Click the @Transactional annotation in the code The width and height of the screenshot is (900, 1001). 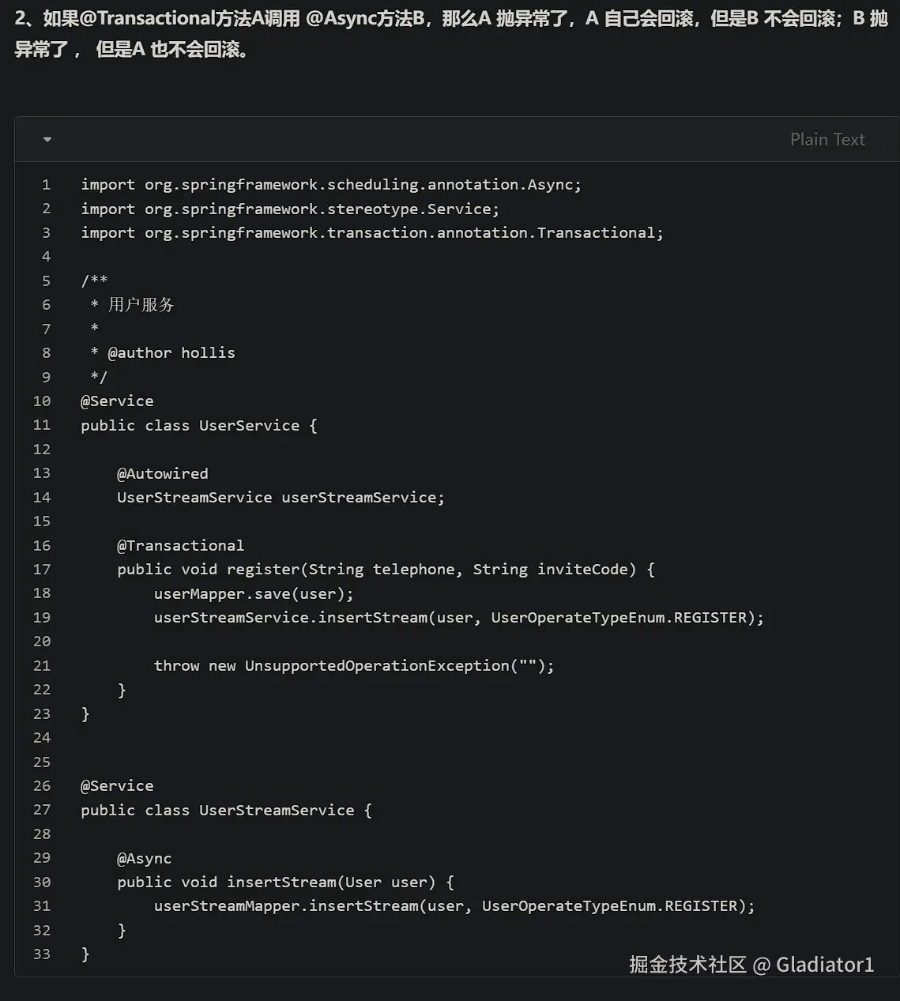tap(180, 546)
